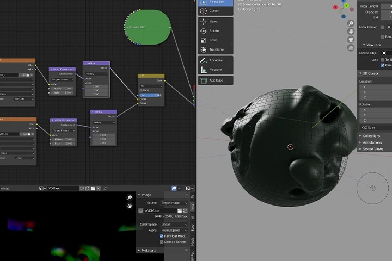Toggle camera view icon in viewport

pos(351,40)
